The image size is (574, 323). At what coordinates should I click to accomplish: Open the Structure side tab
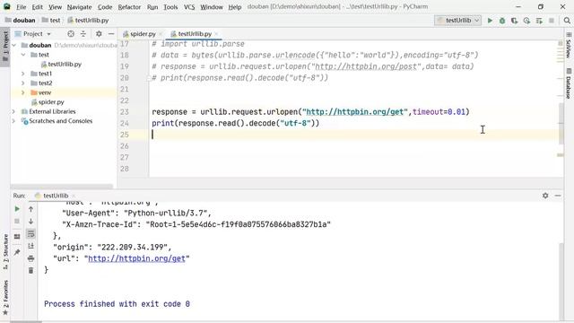5,251
